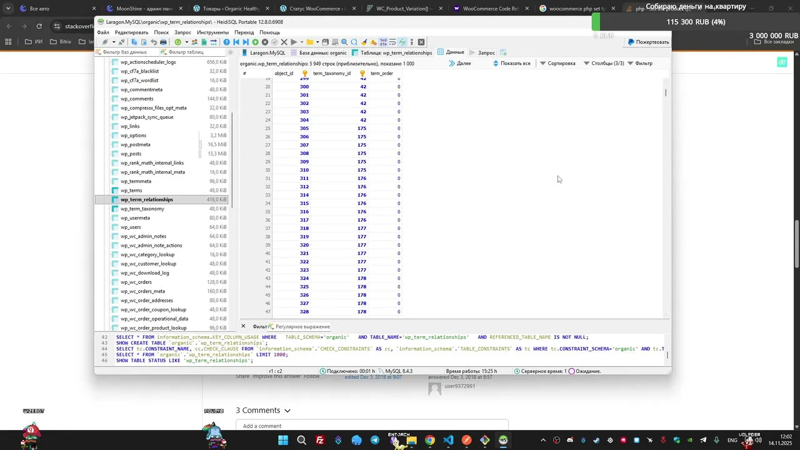Switch to the Данные tab
Screen dimensions: 800x450
pos(451,52)
